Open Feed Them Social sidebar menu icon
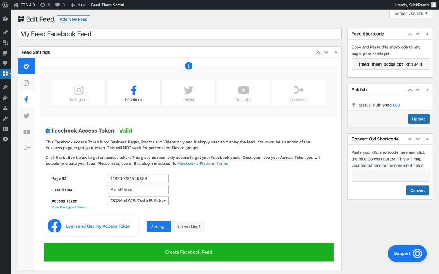439x274 pixels. click(x=5, y=74)
